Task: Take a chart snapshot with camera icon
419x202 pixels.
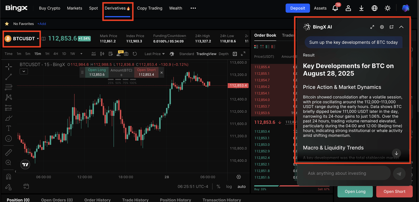Action: (x=126, y=54)
